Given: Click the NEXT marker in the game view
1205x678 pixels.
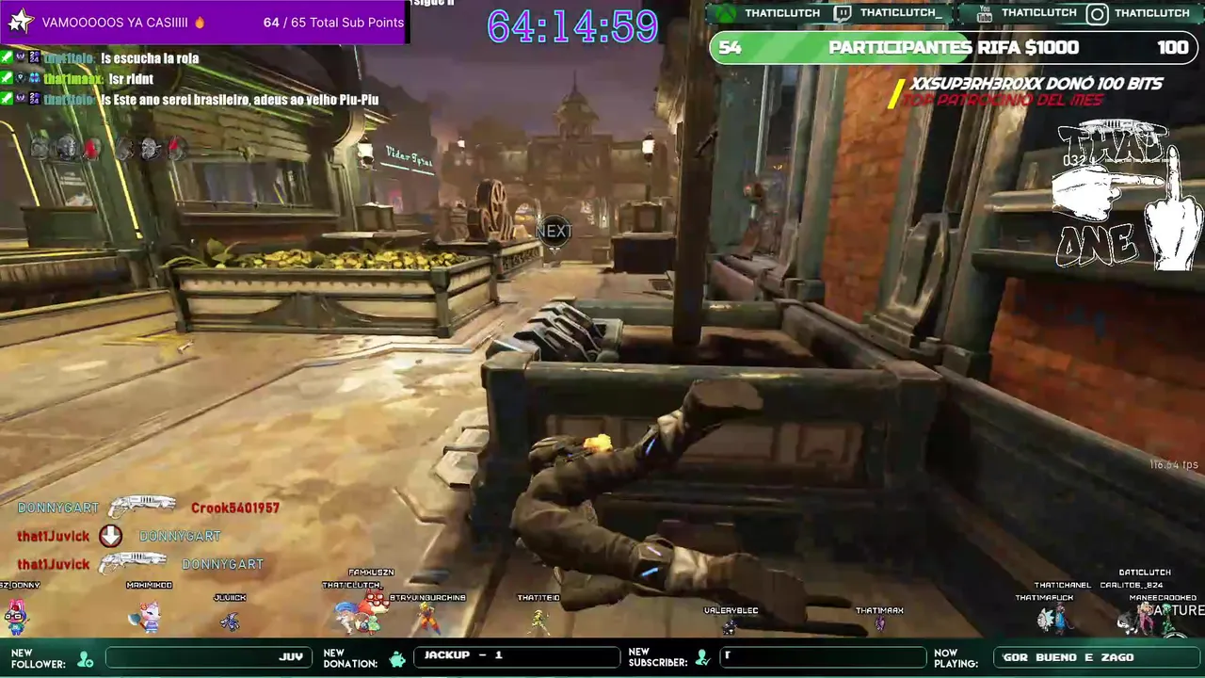Looking at the screenshot, I should (554, 231).
